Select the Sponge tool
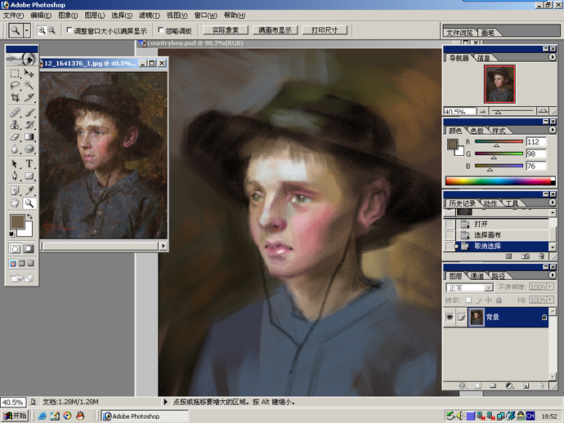Screen dimensions: 564x423 [29, 149]
